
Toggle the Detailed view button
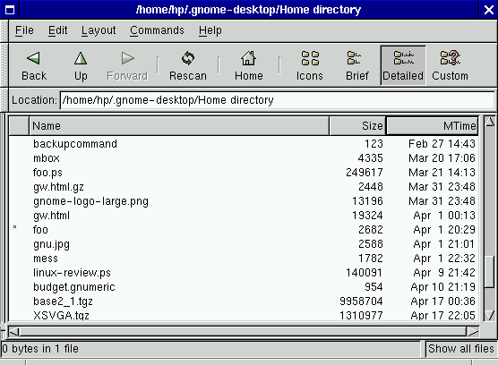pyautogui.click(x=403, y=65)
